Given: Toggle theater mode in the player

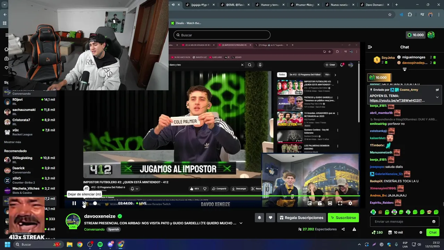Looking at the screenshot, I should (x=330, y=203).
